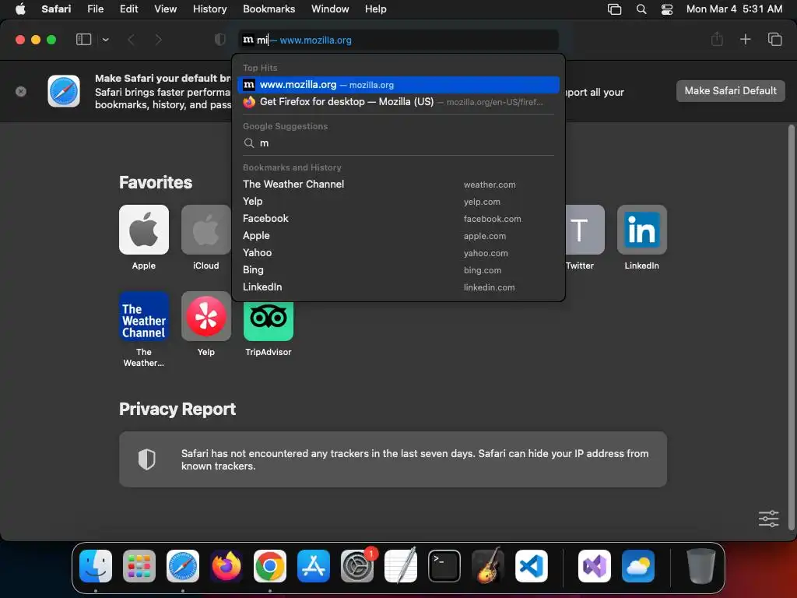
Task: Open the Safari menu
Action: click(x=56, y=9)
